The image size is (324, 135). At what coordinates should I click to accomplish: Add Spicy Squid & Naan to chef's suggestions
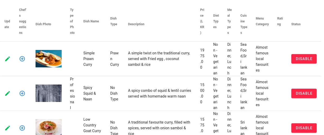22,93
